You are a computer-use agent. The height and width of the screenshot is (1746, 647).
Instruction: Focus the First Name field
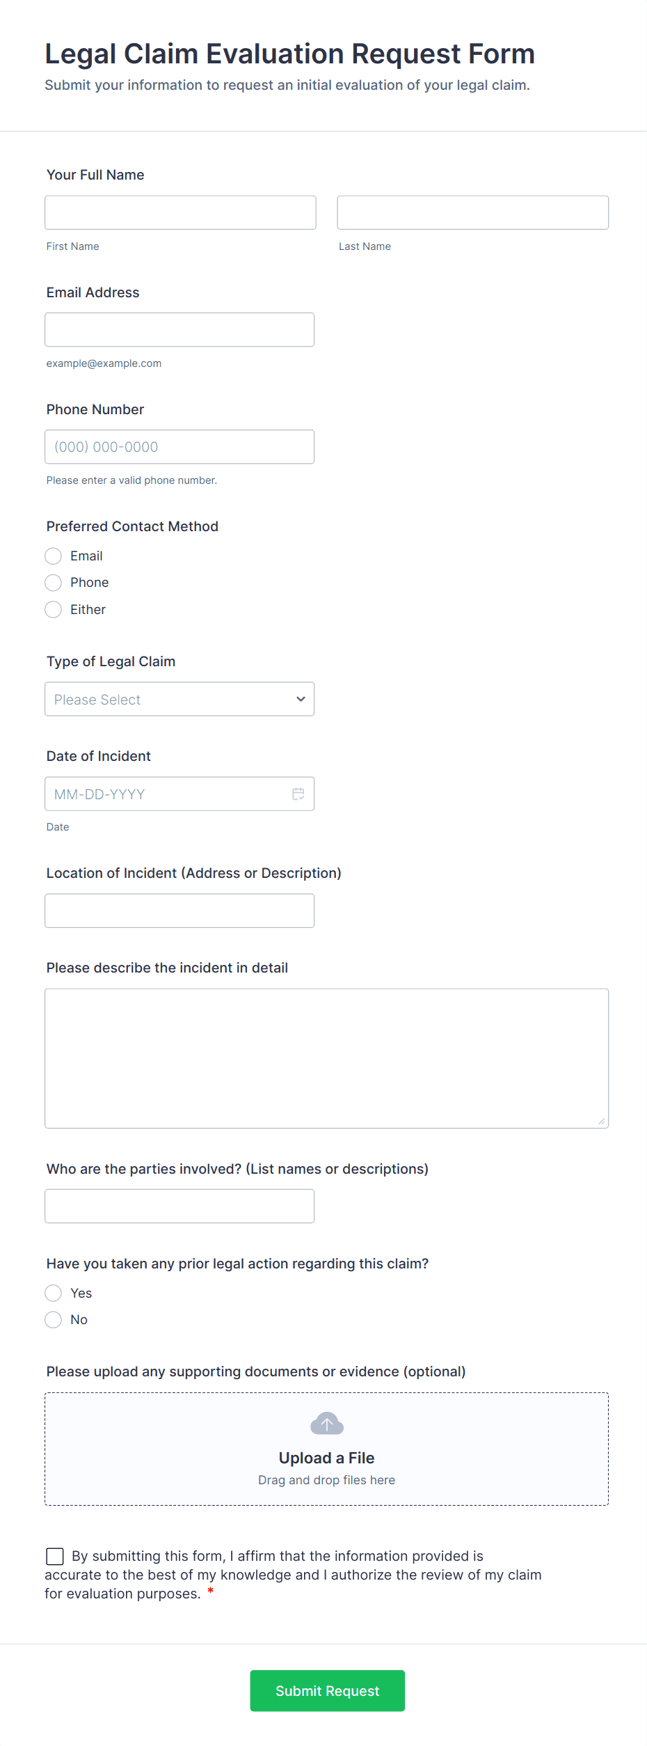181,212
